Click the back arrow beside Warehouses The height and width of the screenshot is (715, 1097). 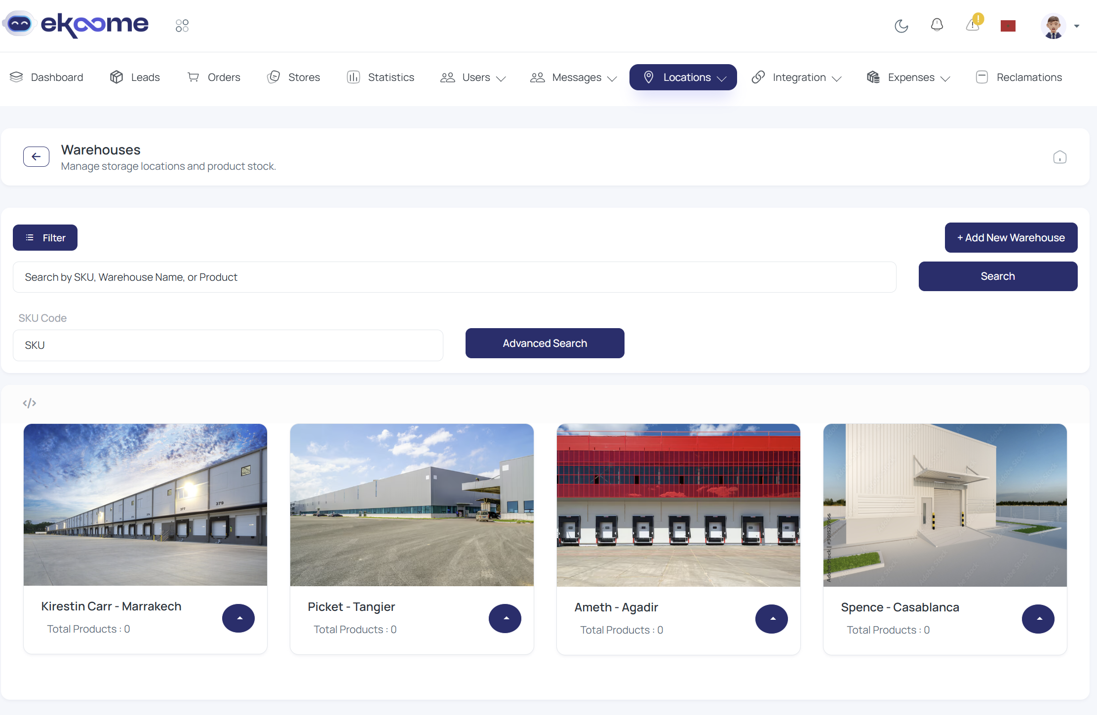point(36,157)
